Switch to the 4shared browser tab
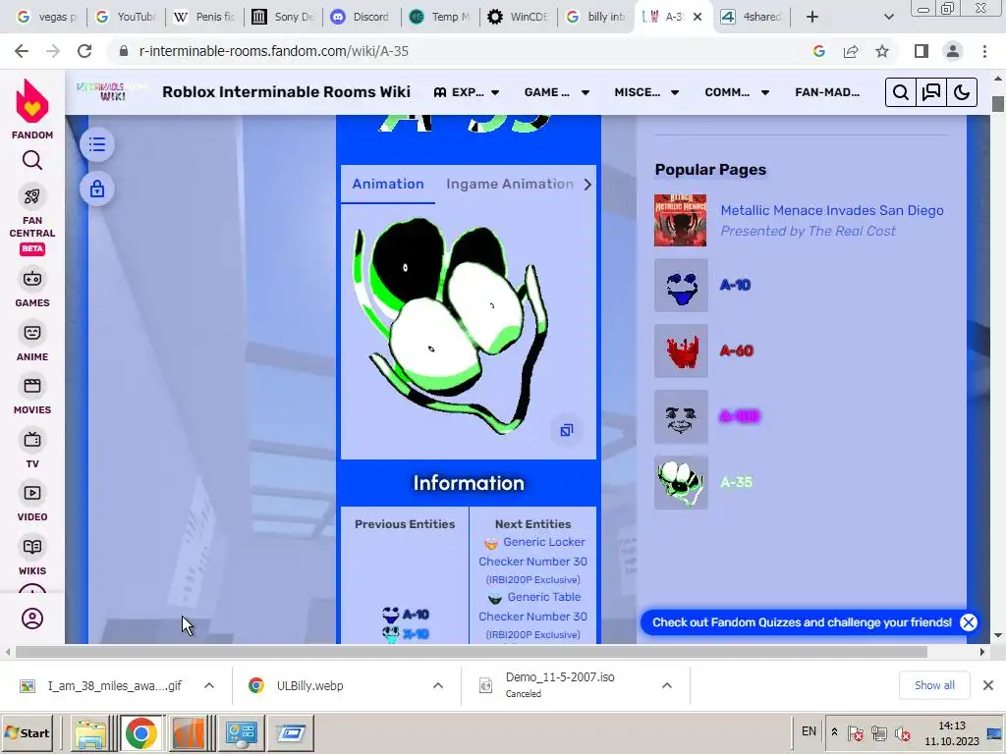 tap(752, 17)
